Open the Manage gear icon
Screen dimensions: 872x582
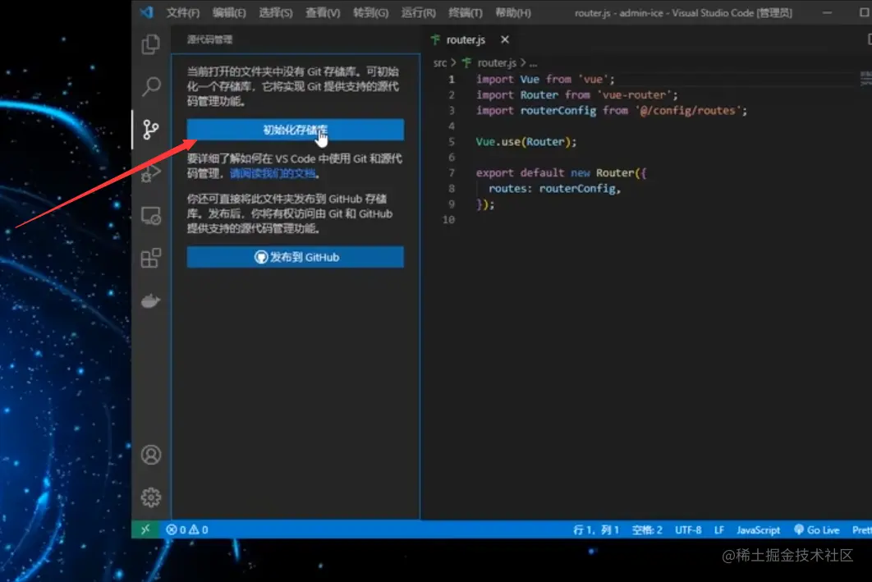(151, 497)
